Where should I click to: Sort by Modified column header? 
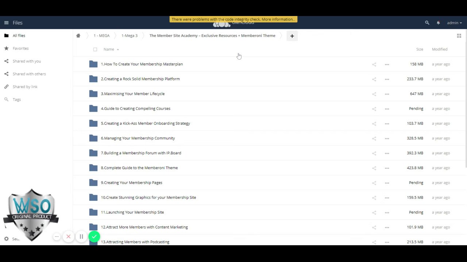(x=440, y=49)
